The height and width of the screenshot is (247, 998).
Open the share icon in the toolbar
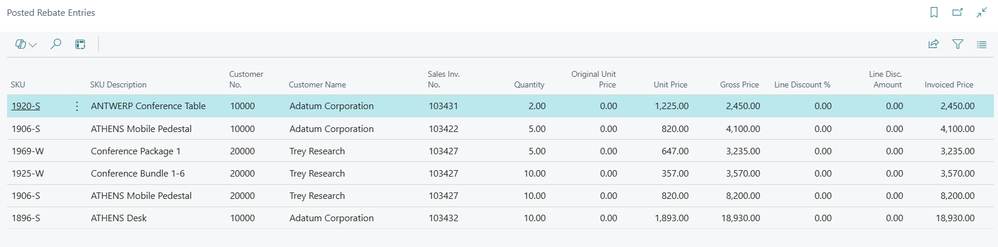[933, 44]
